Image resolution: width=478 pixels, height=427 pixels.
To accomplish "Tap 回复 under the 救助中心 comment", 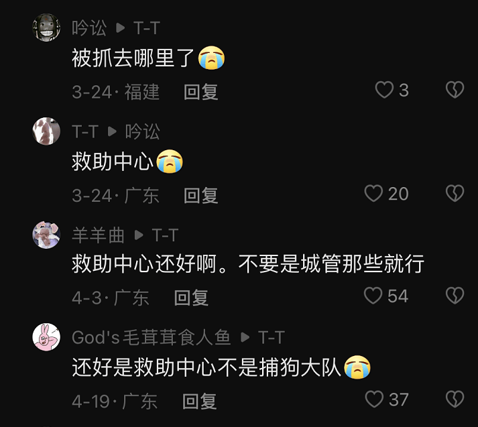I will (x=201, y=195).
